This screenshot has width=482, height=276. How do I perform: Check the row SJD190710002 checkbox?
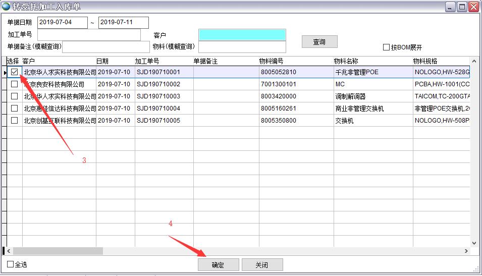(15, 84)
